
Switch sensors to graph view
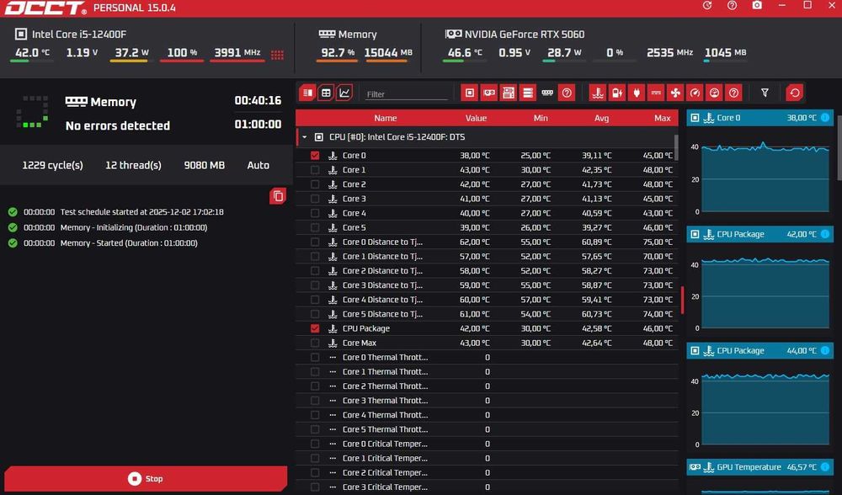point(344,93)
